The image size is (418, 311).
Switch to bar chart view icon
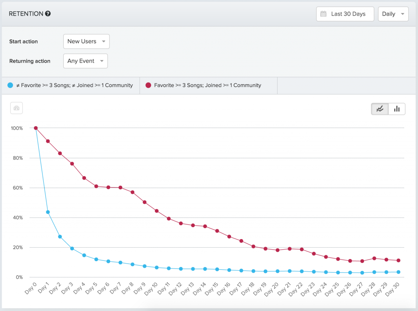coord(397,109)
